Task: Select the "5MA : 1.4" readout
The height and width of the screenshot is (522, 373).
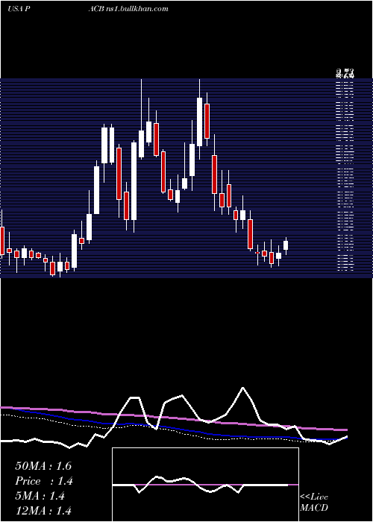Action: pos(40,496)
